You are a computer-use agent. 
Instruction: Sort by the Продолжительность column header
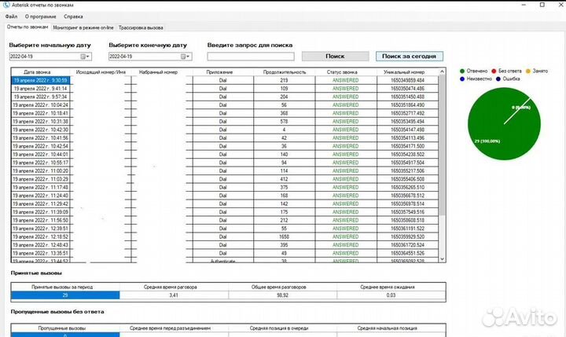coord(284,71)
